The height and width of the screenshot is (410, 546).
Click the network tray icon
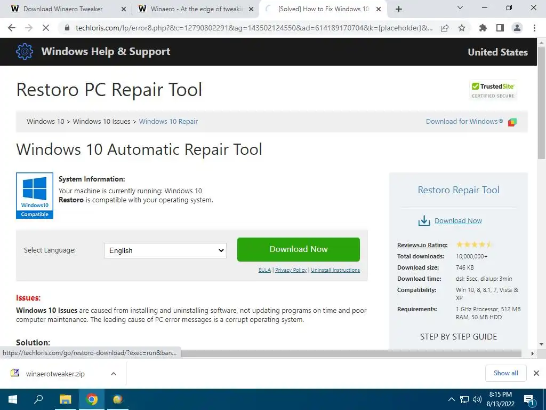click(464, 399)
